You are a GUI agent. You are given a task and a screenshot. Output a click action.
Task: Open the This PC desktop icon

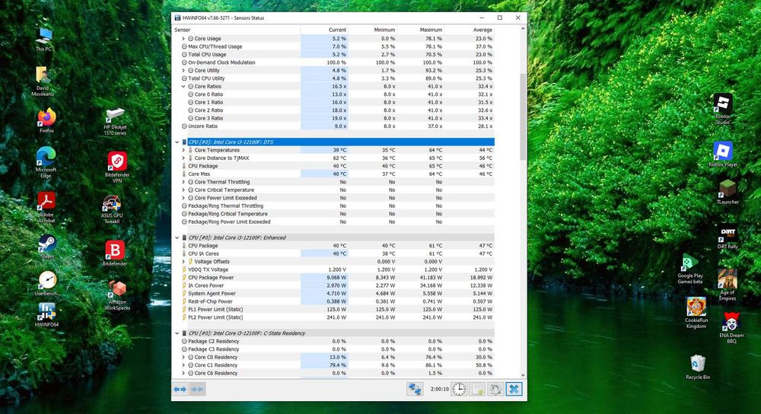pos(43,40)
